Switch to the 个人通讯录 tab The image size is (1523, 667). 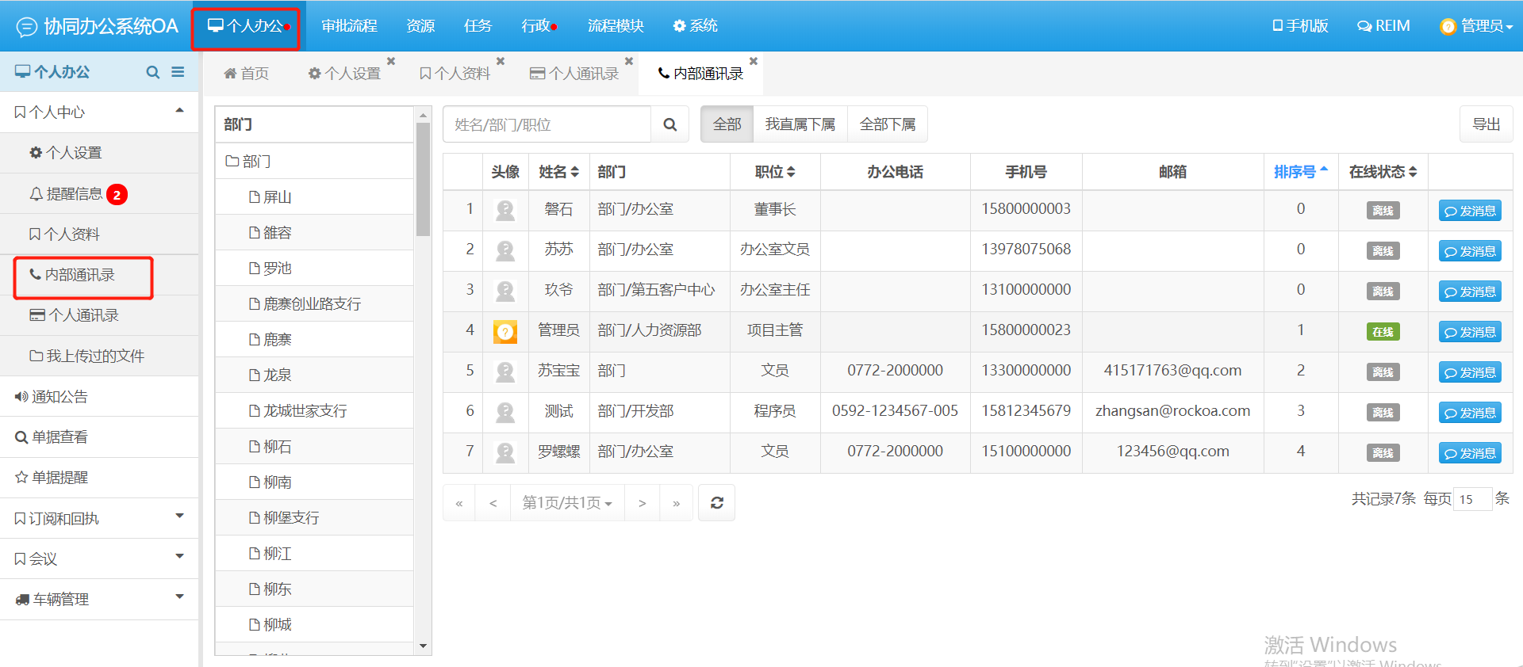(x=574, y=74)
